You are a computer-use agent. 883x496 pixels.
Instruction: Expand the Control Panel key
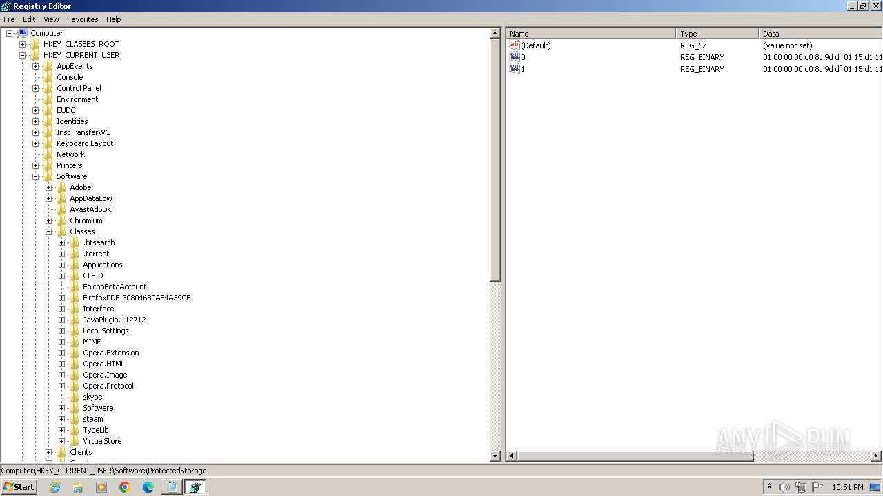tap(36, 88)
